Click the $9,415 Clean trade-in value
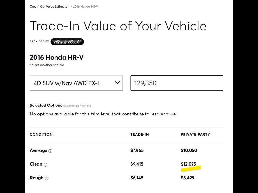Screen dimensions: 258x193 (137, 164)
